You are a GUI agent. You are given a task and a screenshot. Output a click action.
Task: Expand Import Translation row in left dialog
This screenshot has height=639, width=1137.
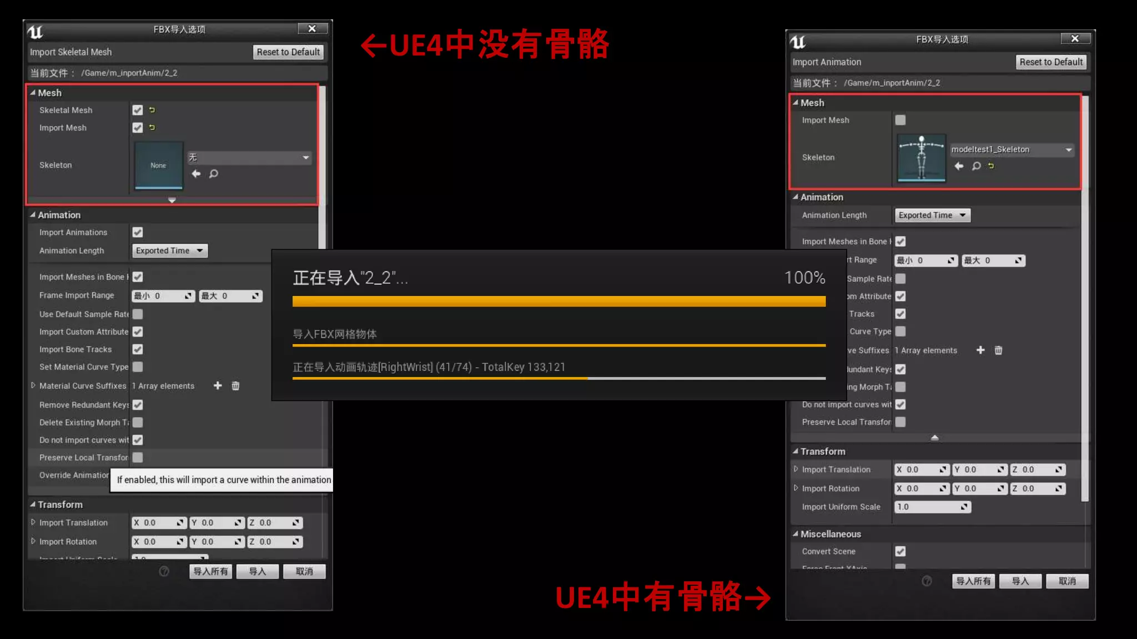tap(33, 523)
